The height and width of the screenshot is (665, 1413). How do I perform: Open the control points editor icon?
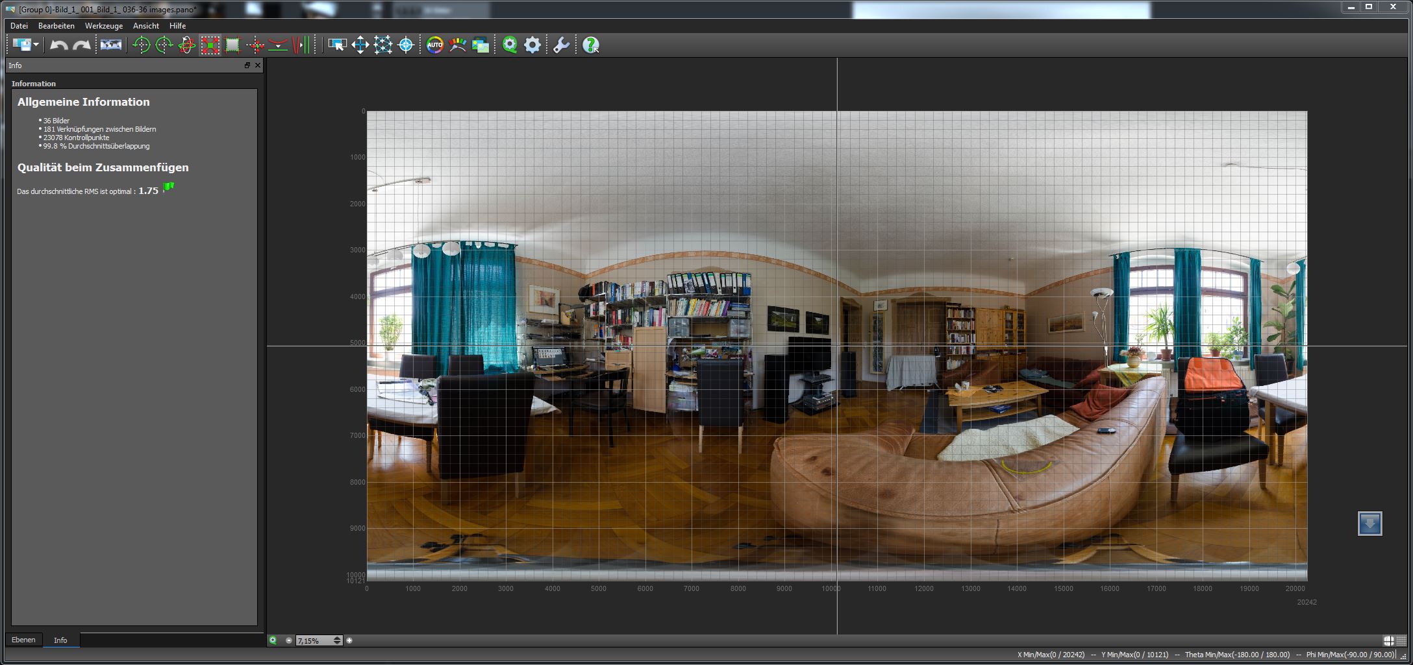383,45
